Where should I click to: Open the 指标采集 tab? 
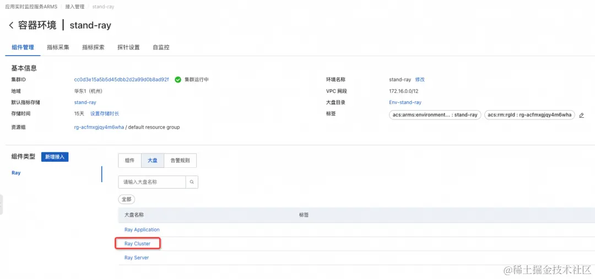coord(58,47)
